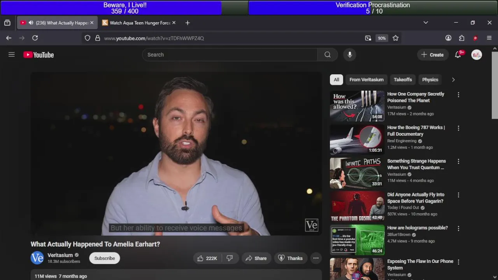
Task: Open the Veritasium channel avatar
Action: (x=37, y=258)
